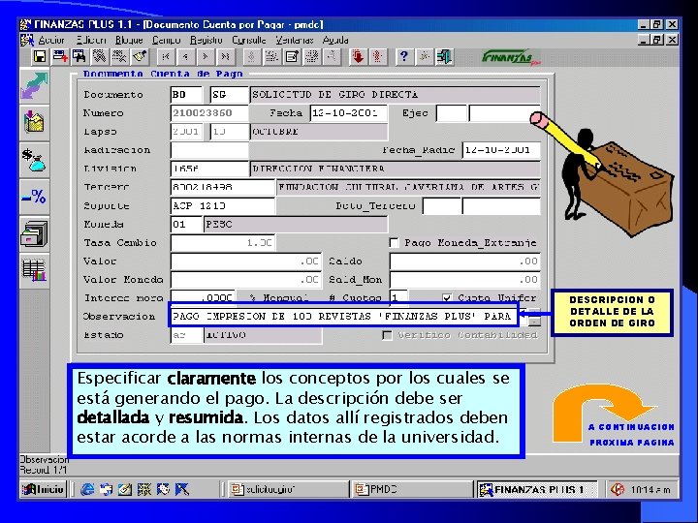Click first Ejec field
698x523 pixels.
pos(452,113)
